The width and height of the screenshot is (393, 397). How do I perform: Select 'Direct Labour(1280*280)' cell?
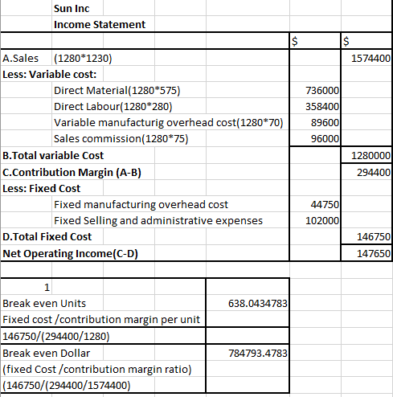coord(113,107)
